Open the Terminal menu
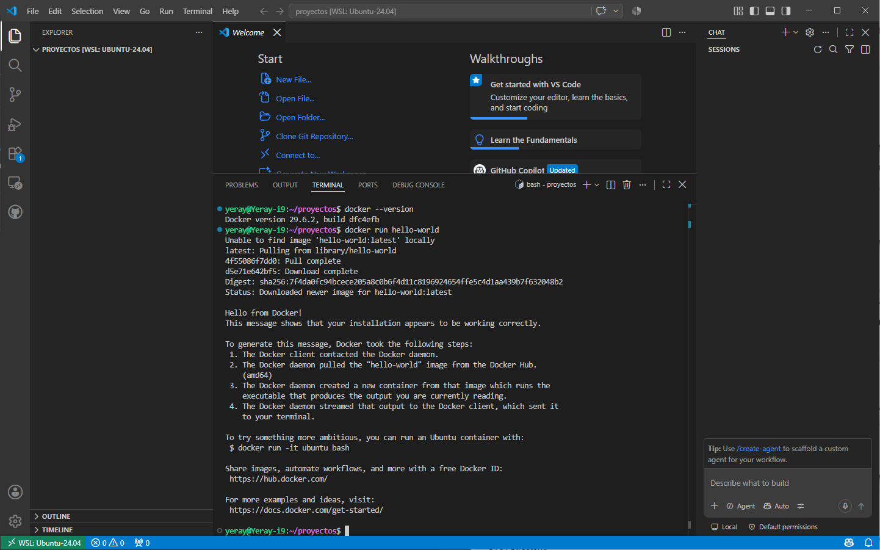880x550 pixels. click(198, 11)
